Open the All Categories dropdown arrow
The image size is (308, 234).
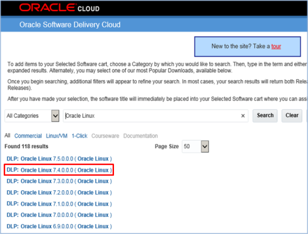click(55, 115)
